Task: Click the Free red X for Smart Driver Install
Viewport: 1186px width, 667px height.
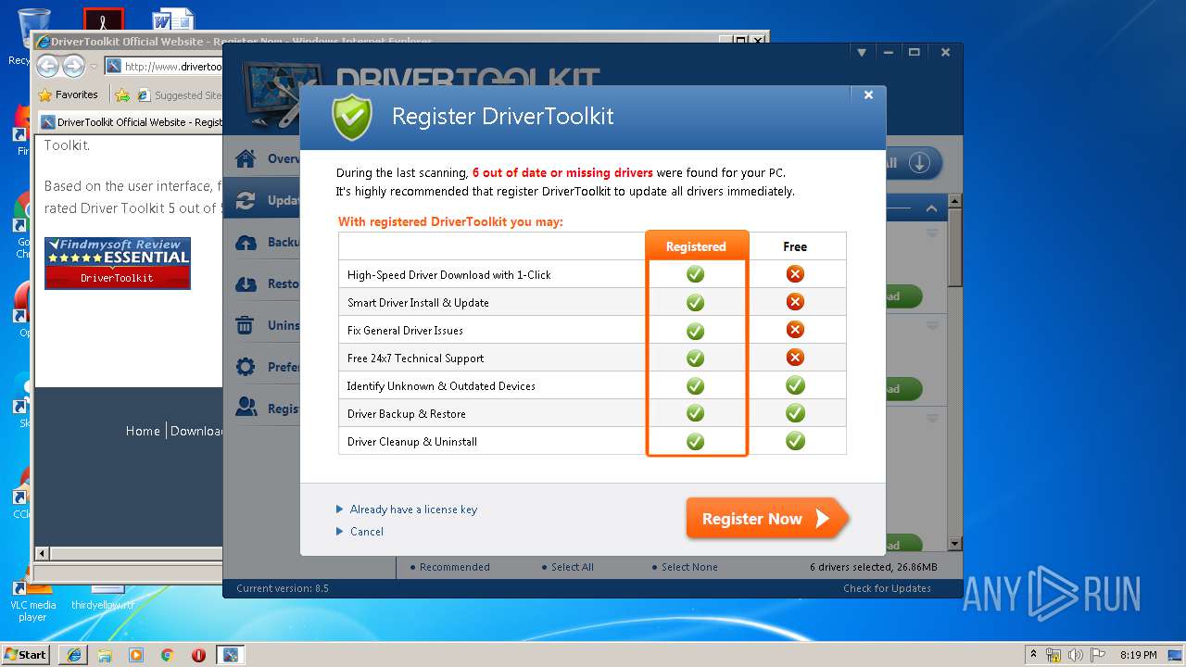Action: (x=795, y=302)
